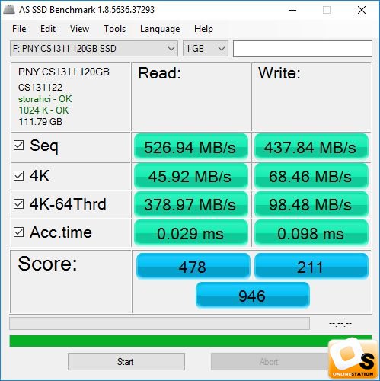This screenshot has width=380, height=381.
Task: Click the Abort button
Action: coord(269,361)
